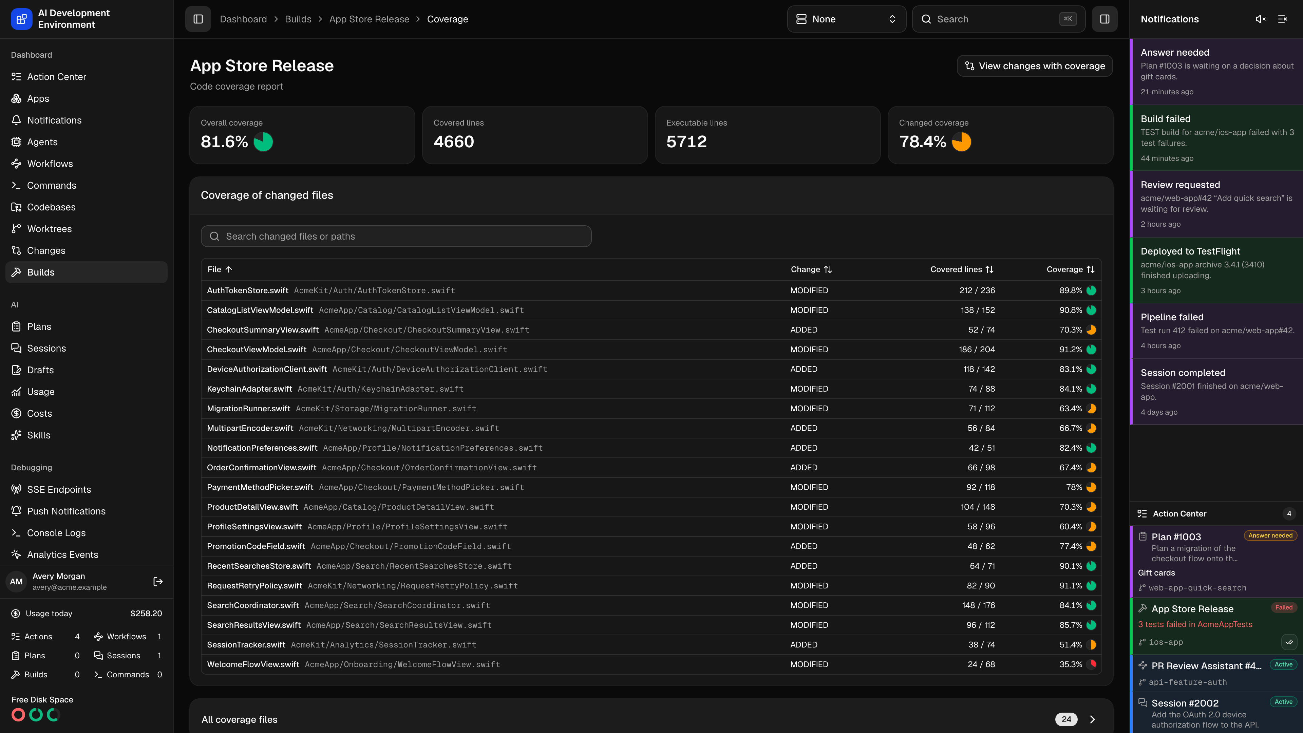1303x733 pixels.
Task: Open Skills page from sidebar
Action: [x=87, y=435]
